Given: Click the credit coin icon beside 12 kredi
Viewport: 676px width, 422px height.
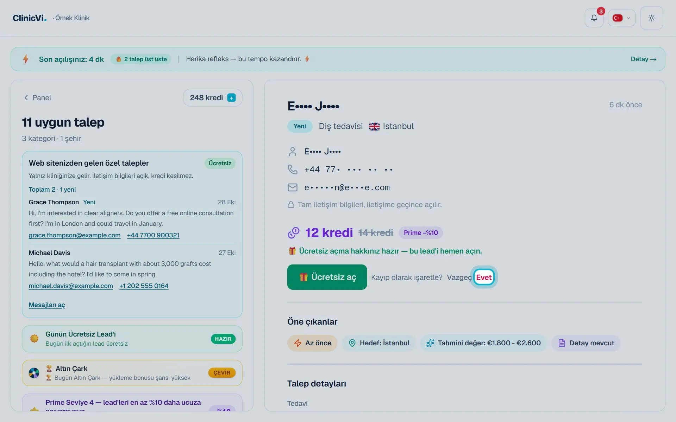Looking at the screenshot, I should tap(294, 233).
